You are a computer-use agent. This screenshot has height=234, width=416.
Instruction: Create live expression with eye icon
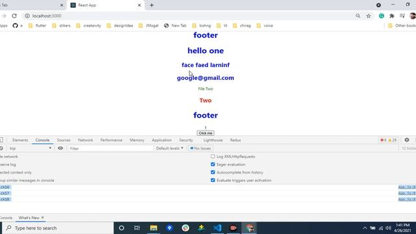(60, 148)
